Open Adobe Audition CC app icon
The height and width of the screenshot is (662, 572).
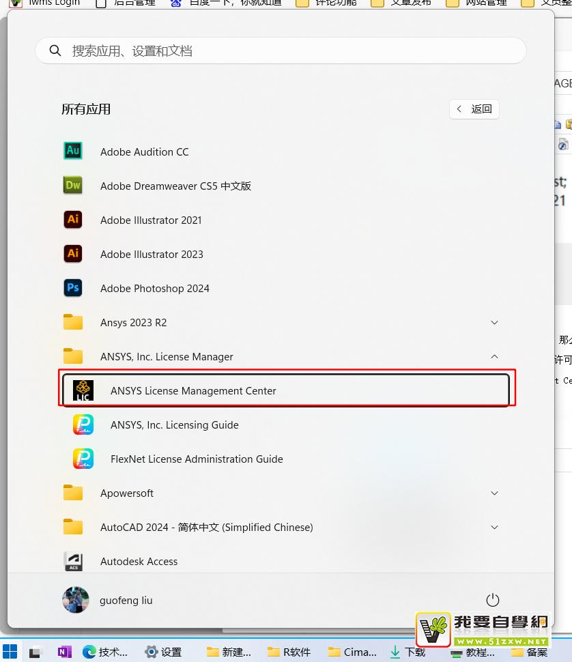73,152
